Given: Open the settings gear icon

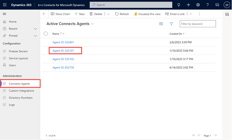Looking at the screenshot, I should coord(198,5).
